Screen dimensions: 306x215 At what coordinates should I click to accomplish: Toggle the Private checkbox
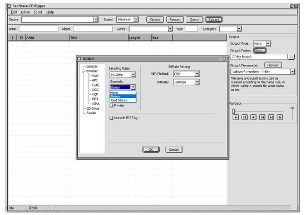coord(111,105)
